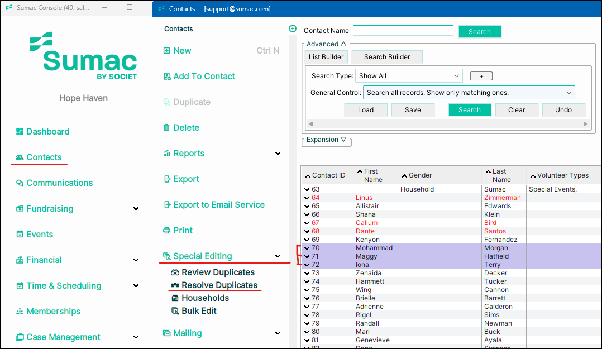The image size is (602, 349).
Task: Open the Events calendar icon
Action: (x=20, y=234)
